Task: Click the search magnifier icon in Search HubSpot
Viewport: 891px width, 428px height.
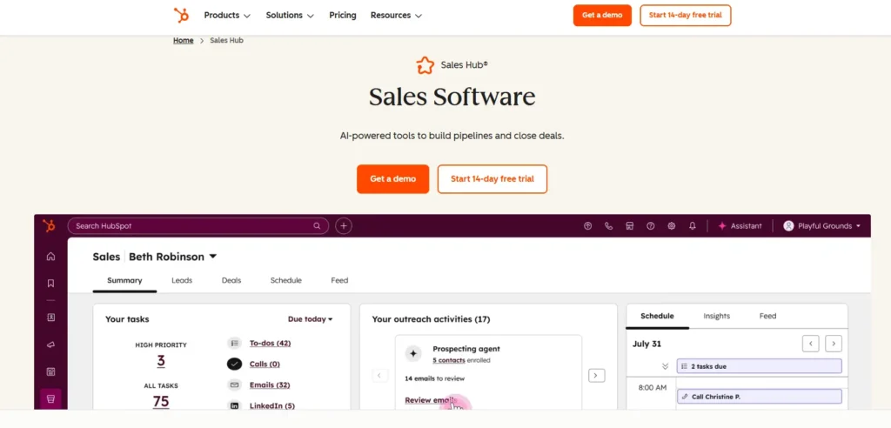Action: coord(317,225)
